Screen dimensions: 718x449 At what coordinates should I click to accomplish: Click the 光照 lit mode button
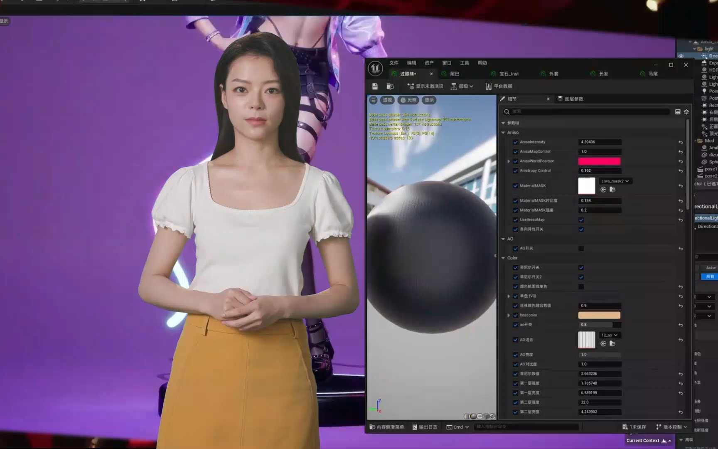408,100
